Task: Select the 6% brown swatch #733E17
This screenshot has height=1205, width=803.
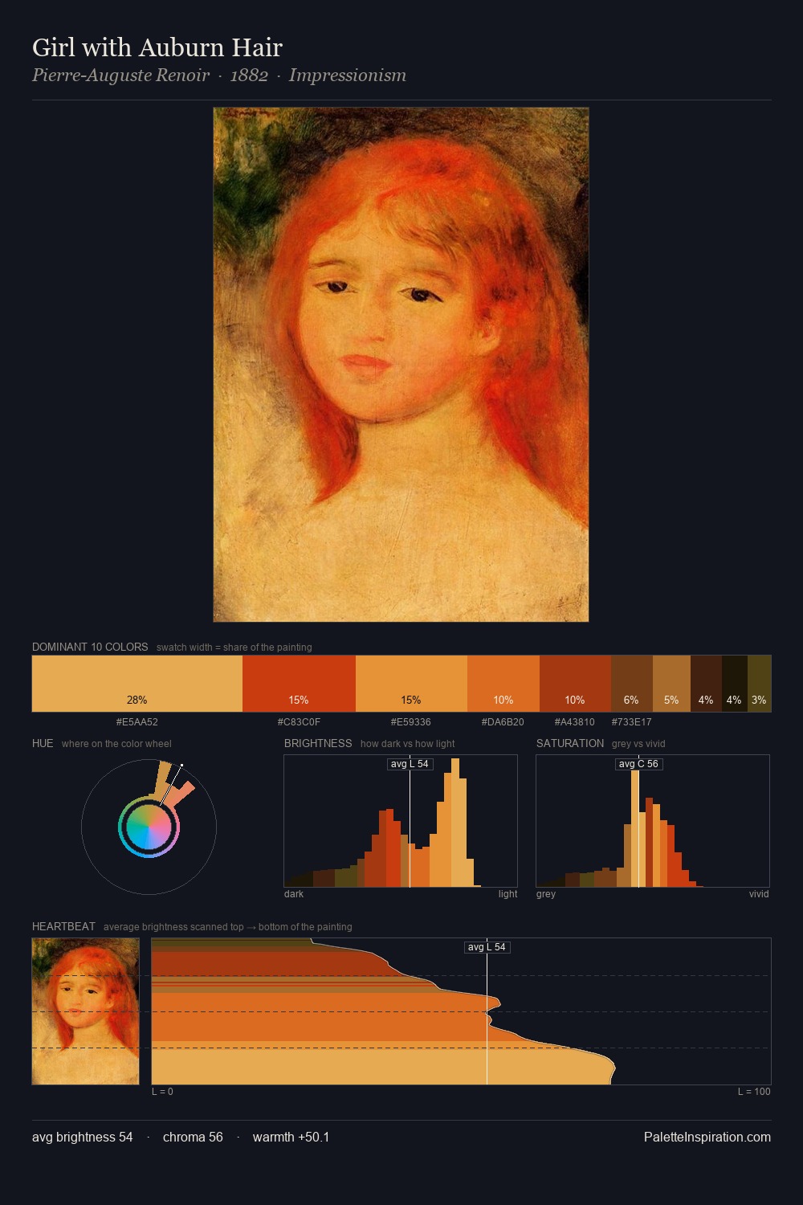Action: tap(632, 684)
